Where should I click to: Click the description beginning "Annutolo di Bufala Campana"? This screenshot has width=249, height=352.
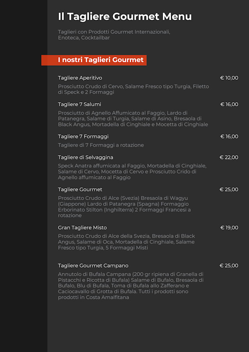click(131, 285)
